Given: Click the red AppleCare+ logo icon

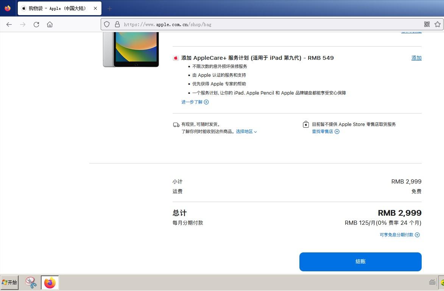Looking at the screenshot, I should click(176, 58).
